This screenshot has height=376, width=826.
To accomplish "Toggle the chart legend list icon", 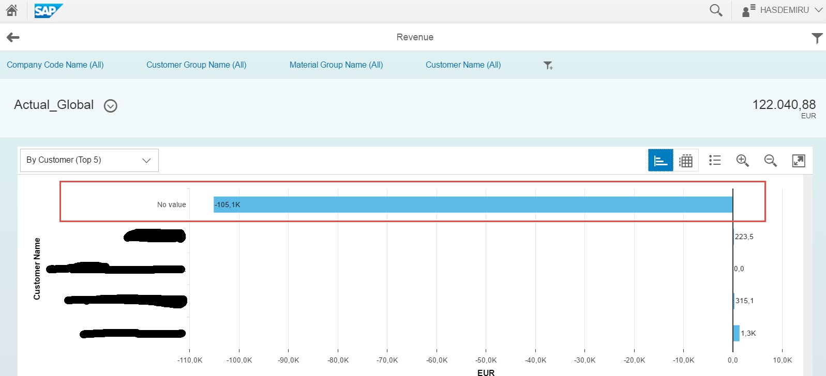I will click(x=715, y=161).
